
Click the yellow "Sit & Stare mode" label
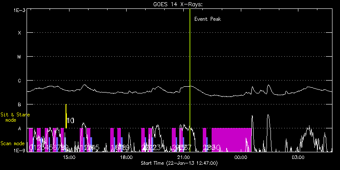tap(15, 117)
